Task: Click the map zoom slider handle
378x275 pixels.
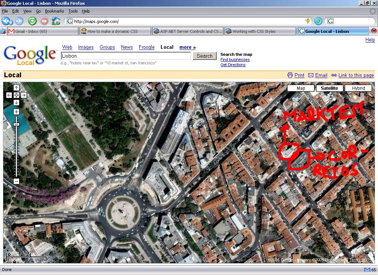Action: click(16, 124)
